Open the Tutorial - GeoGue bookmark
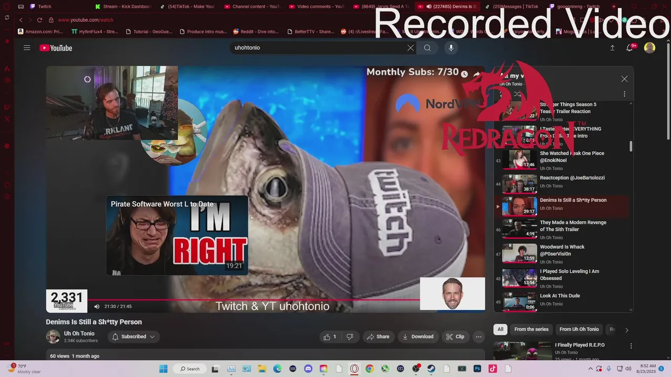The width and height of the screenshot is (671, 377). 149,31
